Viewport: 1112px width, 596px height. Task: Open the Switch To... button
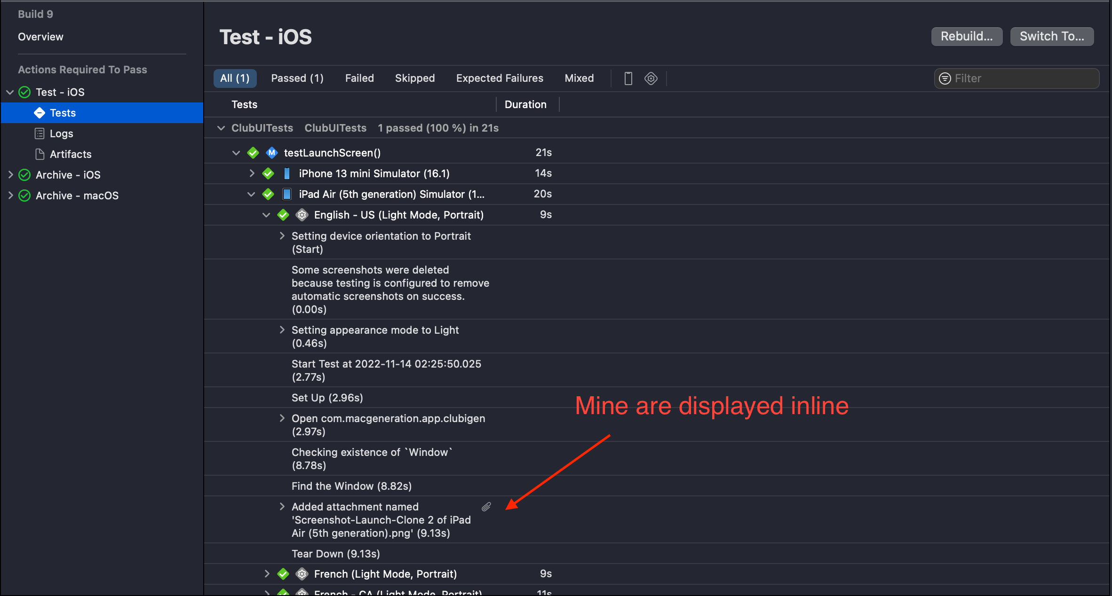coord(1051,37)
